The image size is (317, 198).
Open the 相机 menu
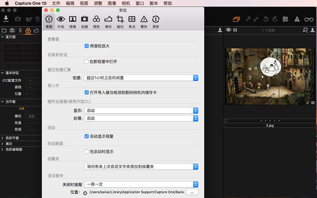click(126, 3)
